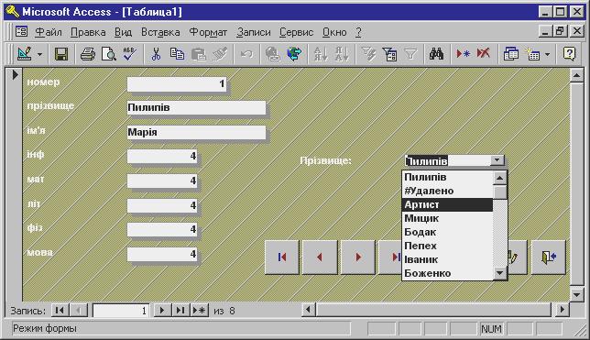
Task: Click the form's previous record red arrow button
Action: [x=320, y=258]
